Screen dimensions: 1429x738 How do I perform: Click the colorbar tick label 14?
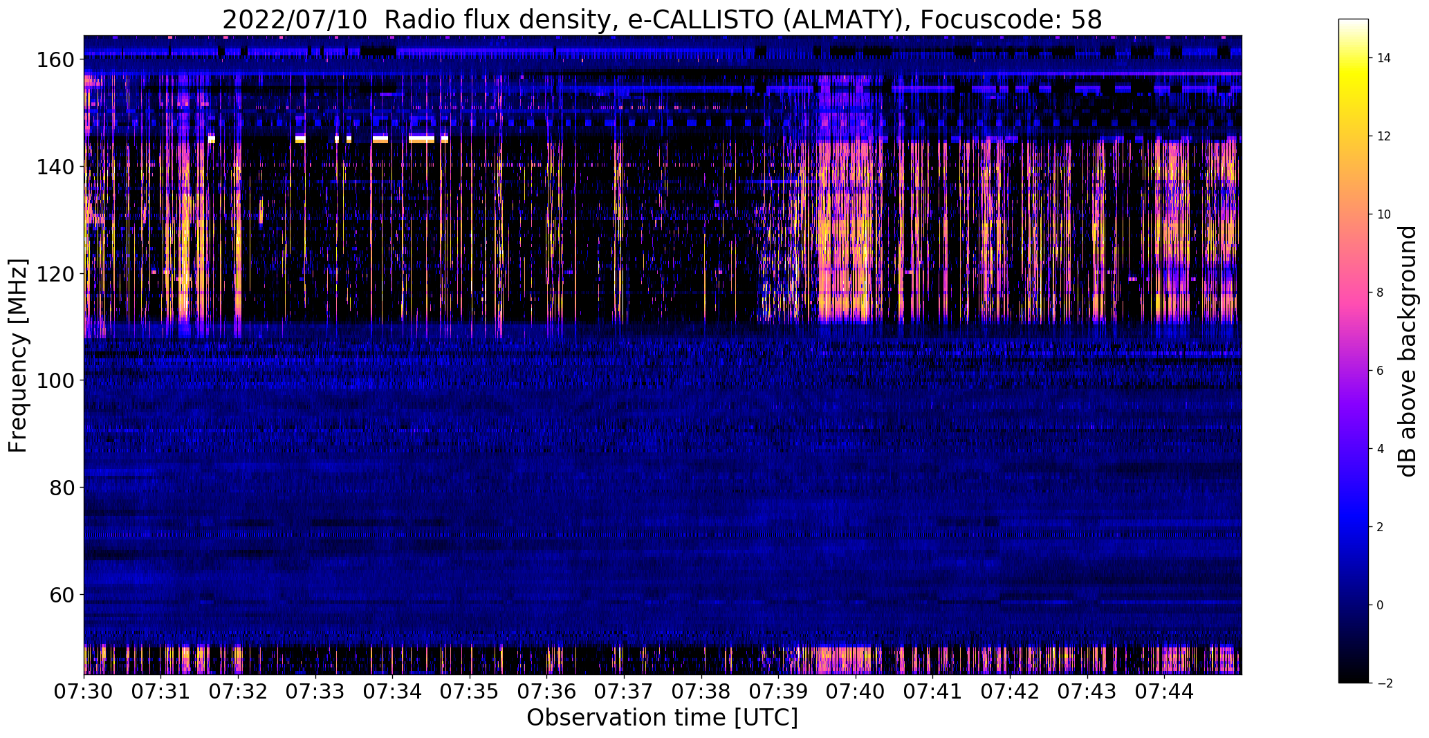point(1383,58)
